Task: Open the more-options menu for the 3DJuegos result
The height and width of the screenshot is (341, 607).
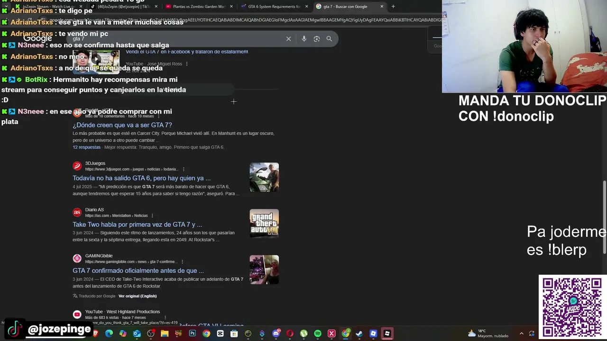Action: [184, 169]
